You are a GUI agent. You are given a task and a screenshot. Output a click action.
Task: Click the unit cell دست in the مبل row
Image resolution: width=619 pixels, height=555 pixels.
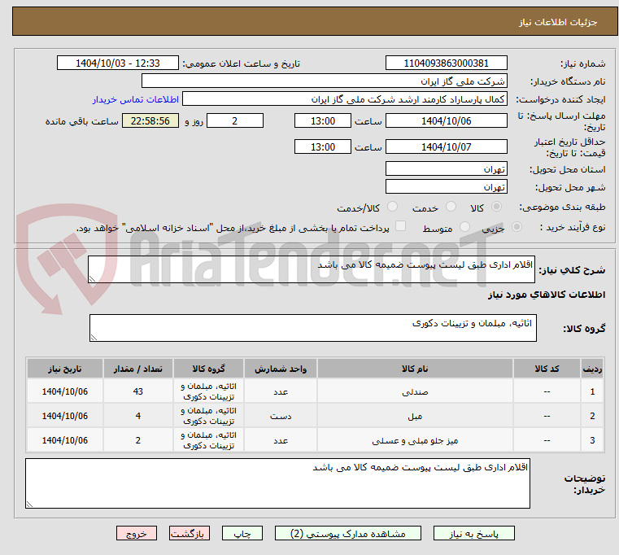281,416
